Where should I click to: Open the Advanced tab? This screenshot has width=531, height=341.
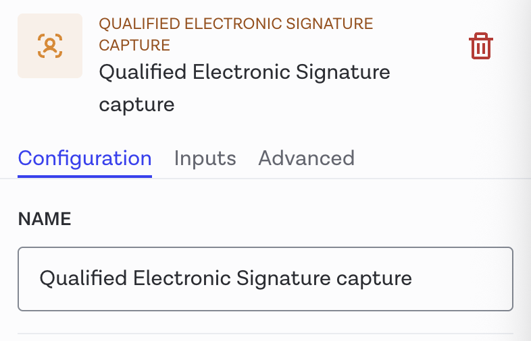coord(306,158)
